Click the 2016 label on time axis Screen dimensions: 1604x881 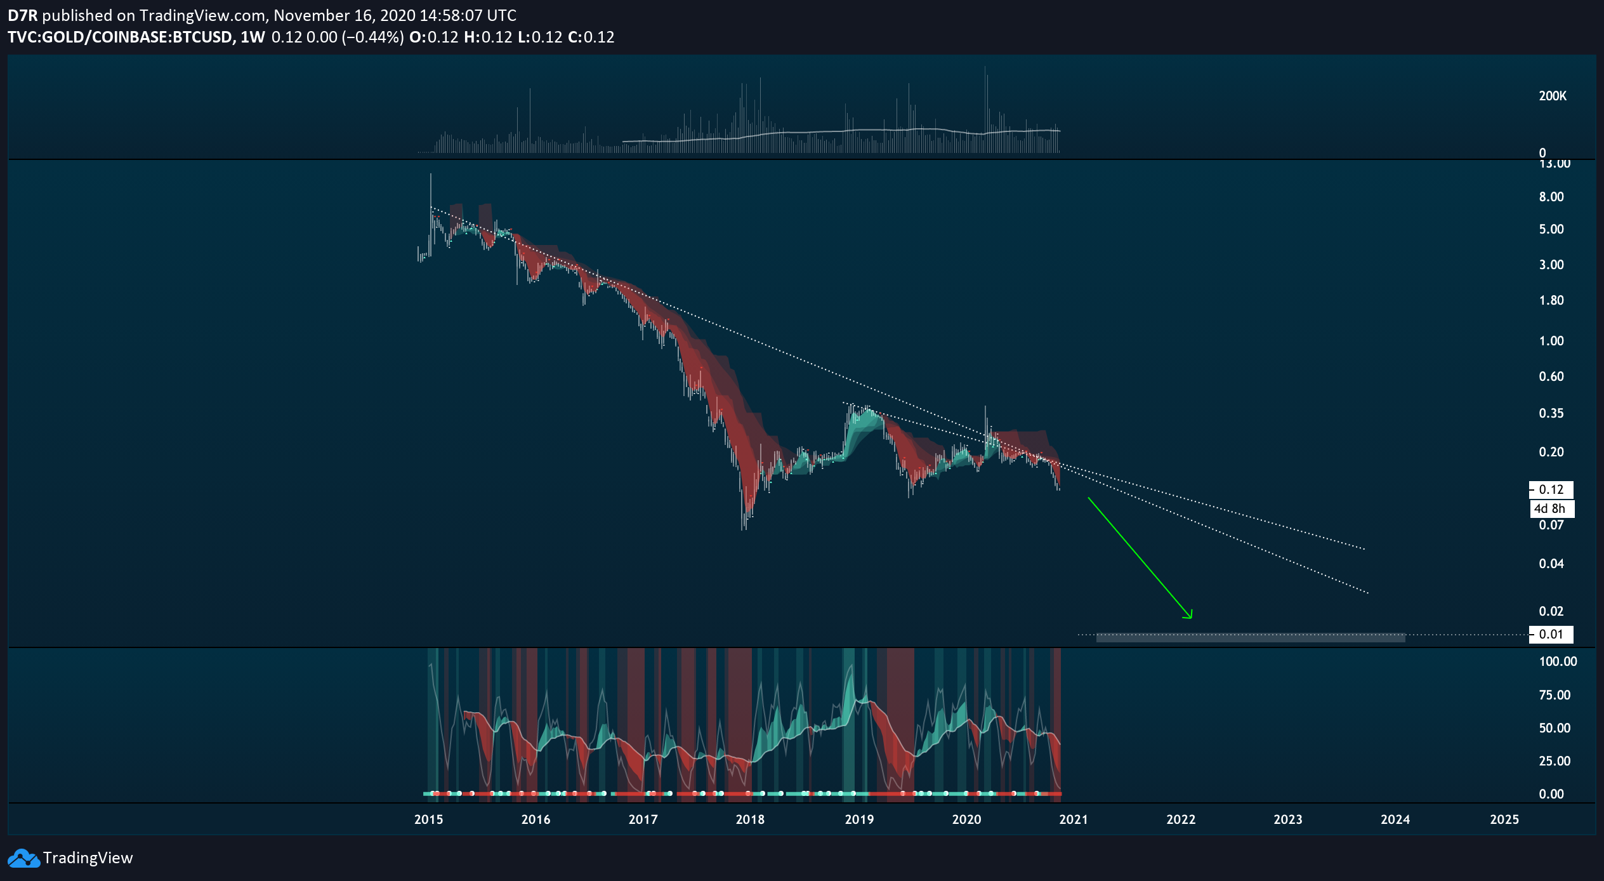[536, 819]
